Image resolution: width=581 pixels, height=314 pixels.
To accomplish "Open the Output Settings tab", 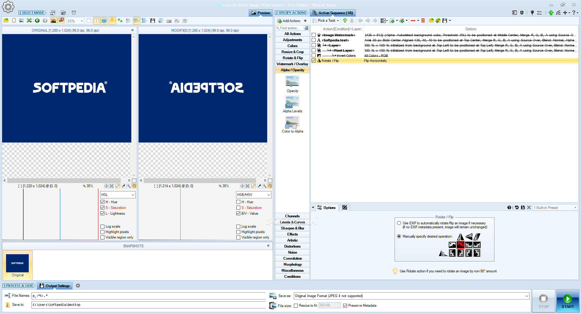I will 54,286.
